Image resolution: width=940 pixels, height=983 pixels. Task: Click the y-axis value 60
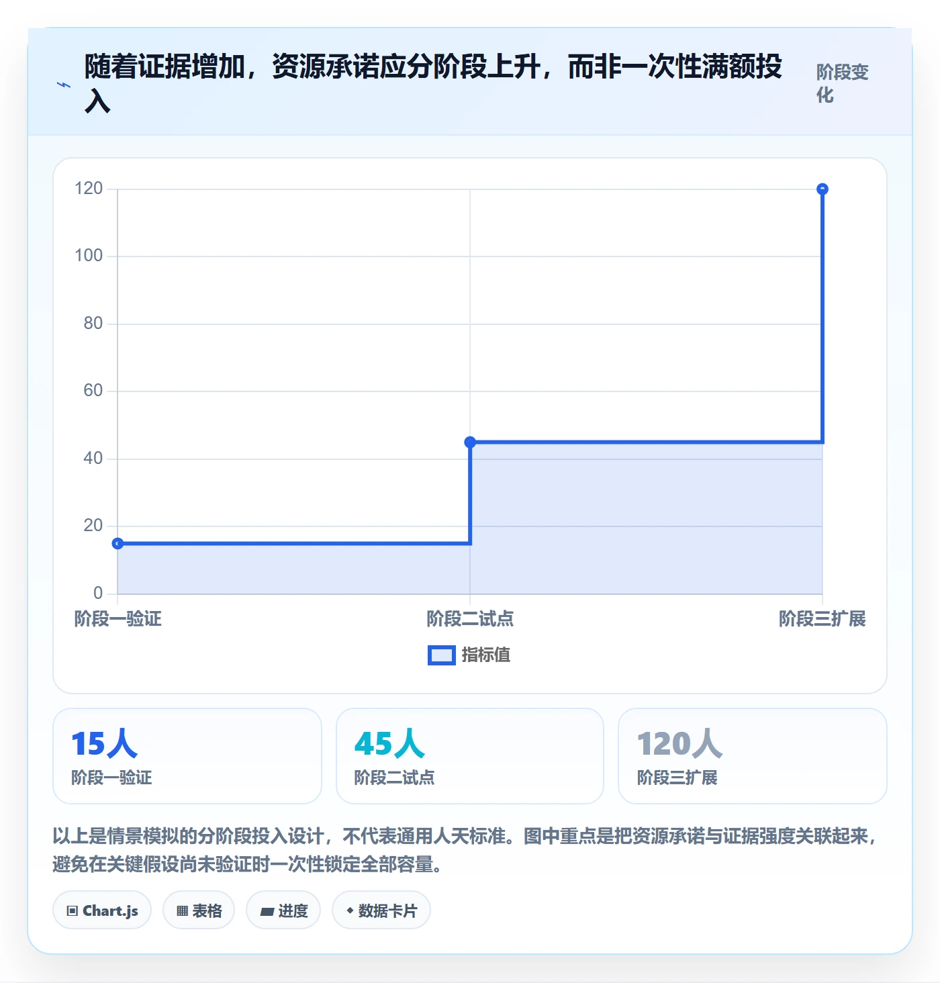click(x=93, y=391)
